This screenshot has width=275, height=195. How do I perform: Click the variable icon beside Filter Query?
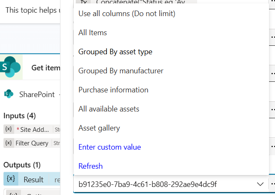tap(9, 143)
